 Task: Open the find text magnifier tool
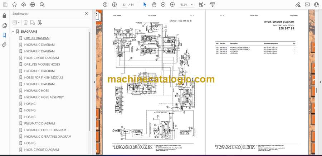coord(42,5)
